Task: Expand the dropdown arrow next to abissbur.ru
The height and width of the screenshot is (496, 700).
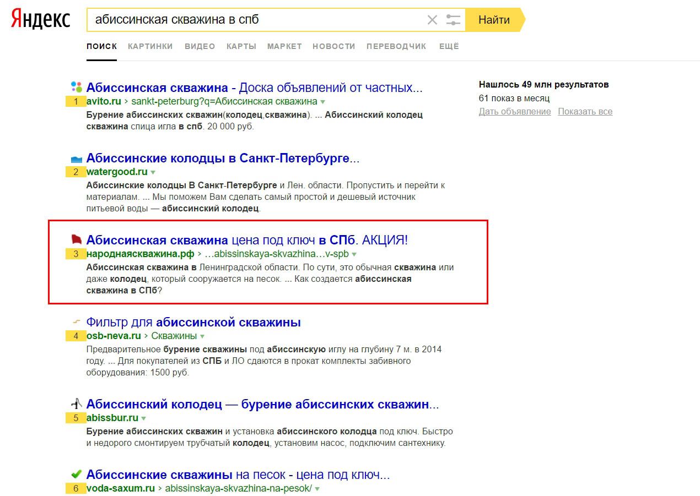Action: coord(144,418)
